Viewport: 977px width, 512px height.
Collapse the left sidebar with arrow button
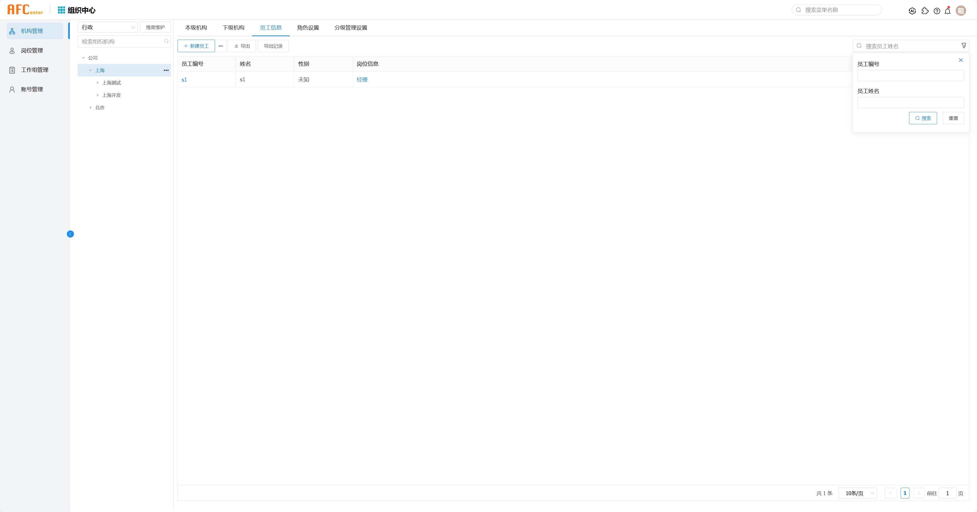pyautogui.click(x=70, y=234)
